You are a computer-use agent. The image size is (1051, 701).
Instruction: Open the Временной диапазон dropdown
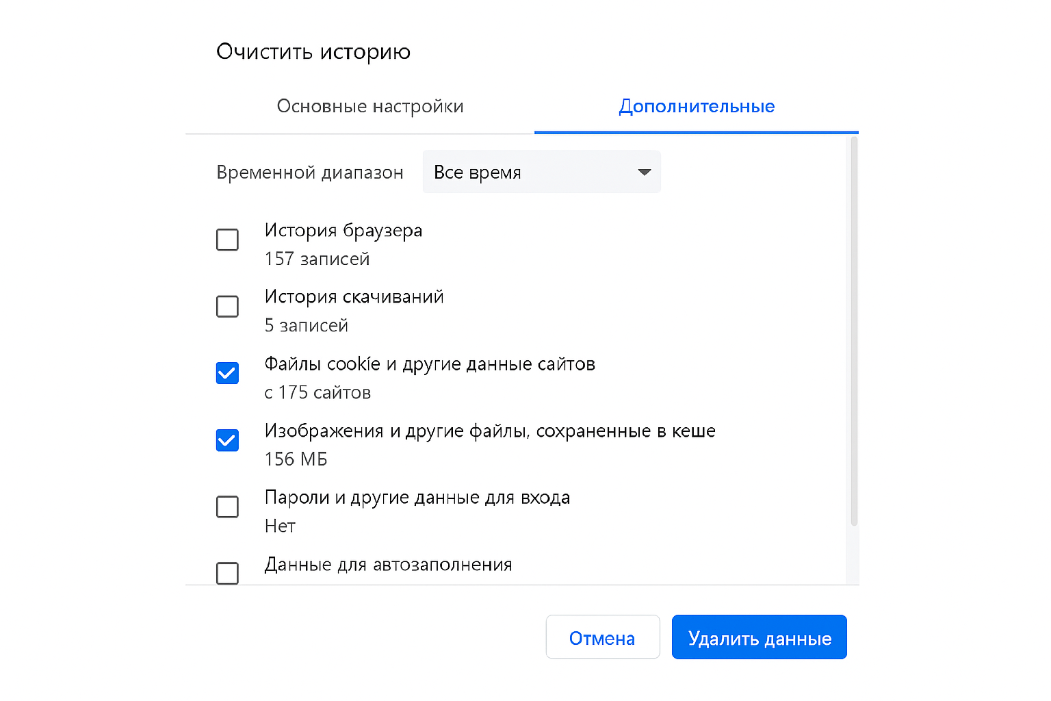click(541, 172)
